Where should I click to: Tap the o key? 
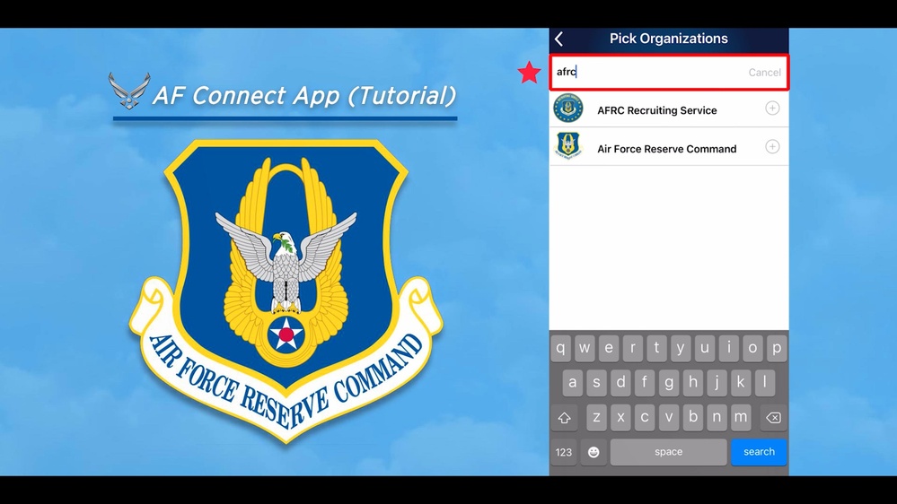[x=752, y=348]
